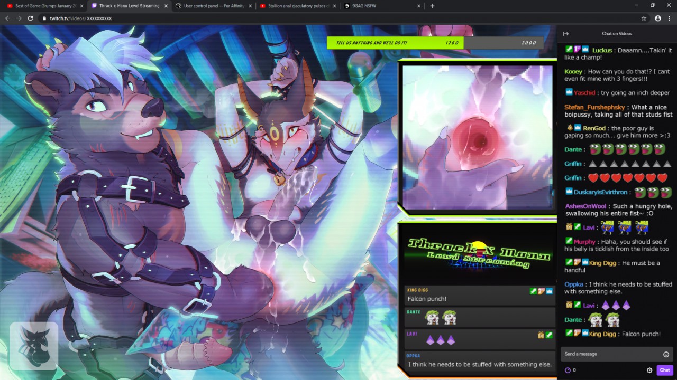Click the Oppka username in the chat panel
Image resolution: width=677 pixels, height=380 pixels.
click(x=574, y=284)
